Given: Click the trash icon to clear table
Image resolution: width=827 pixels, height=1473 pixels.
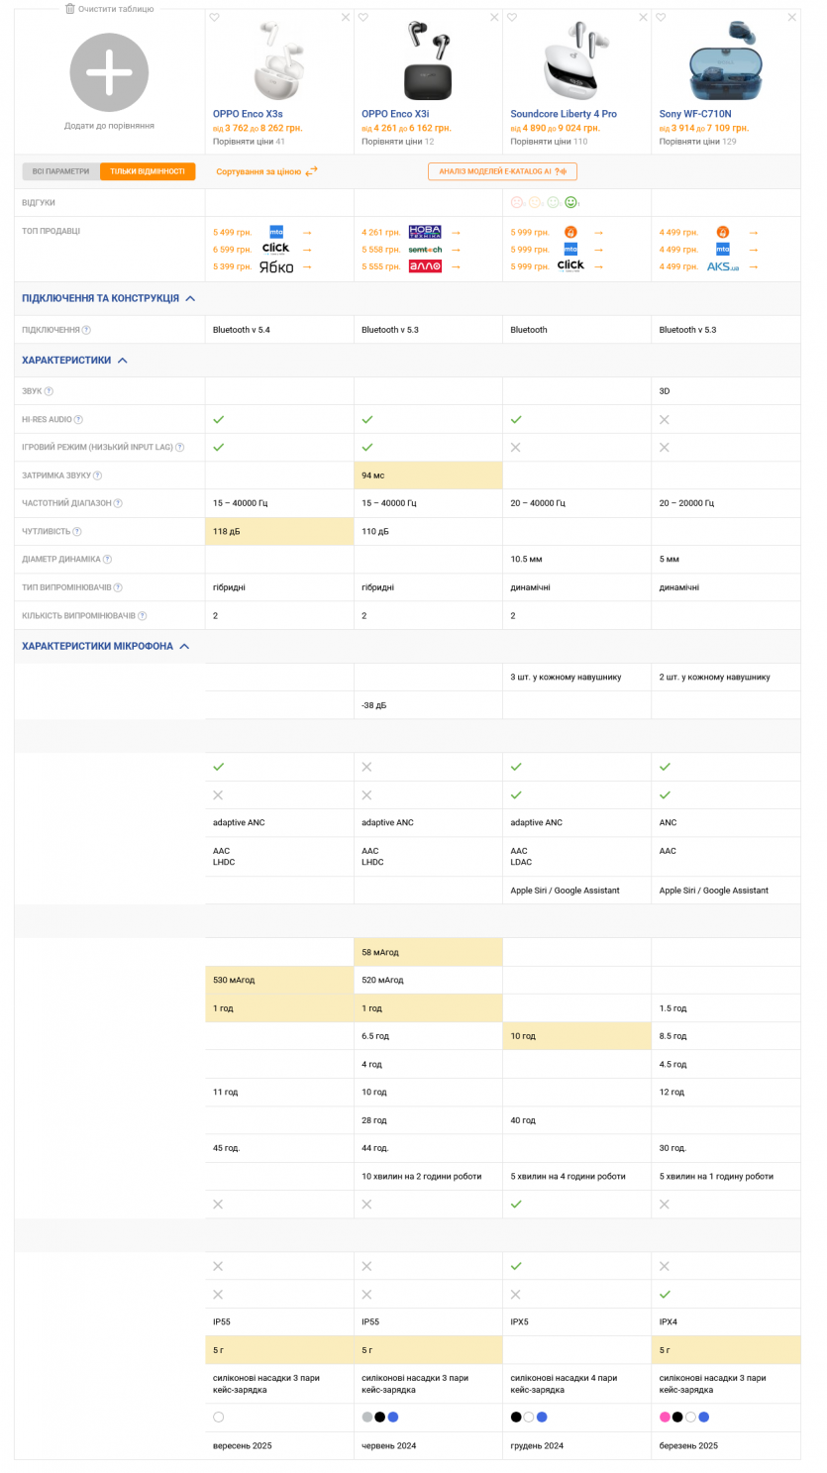Looking at the screenshot, I should (70, 9).
